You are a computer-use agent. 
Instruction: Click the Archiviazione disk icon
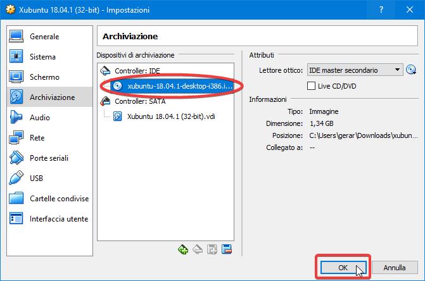[16, 97]
